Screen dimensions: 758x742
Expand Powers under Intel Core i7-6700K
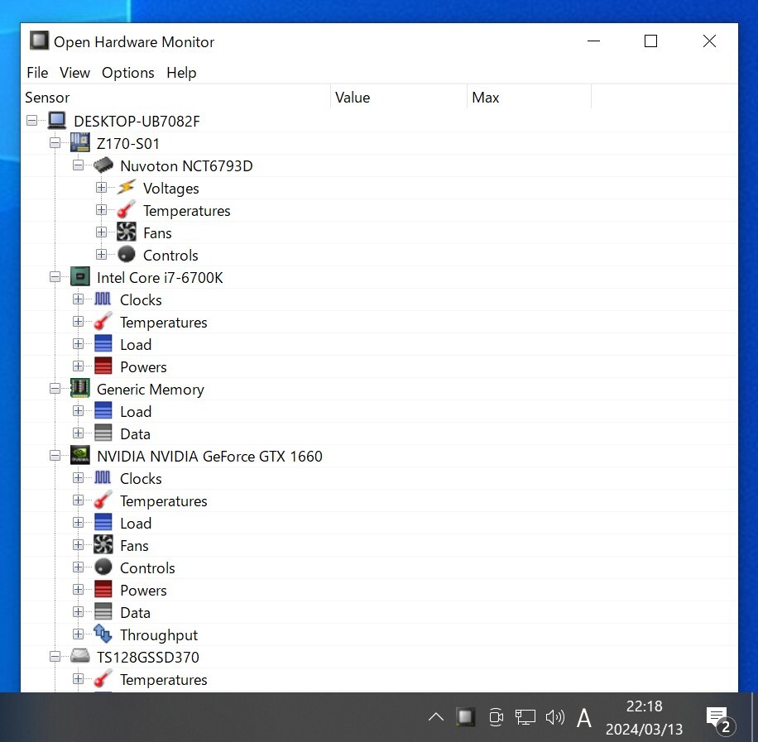pos(79,366)
